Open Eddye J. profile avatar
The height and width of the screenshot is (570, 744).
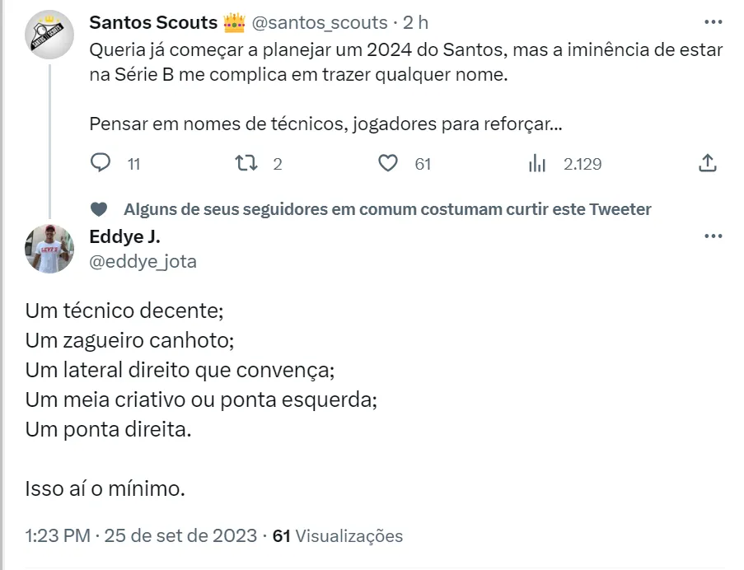(50, 248)
